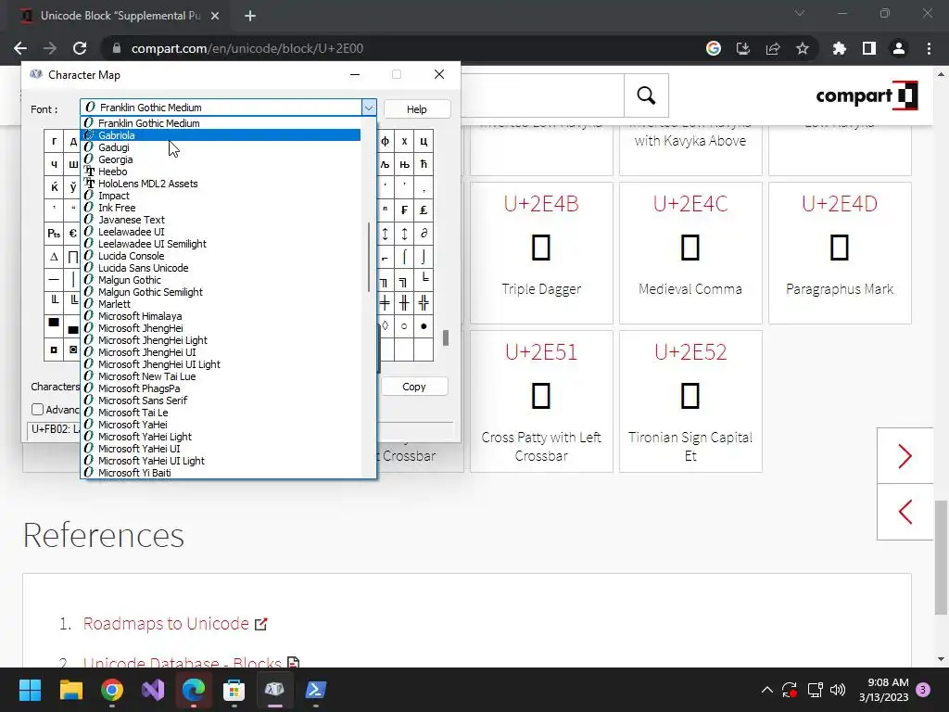Open the Chrome extensions puzzle icon
The height and width of the screenshot is (712, 949).
click(x=840, y=48)
